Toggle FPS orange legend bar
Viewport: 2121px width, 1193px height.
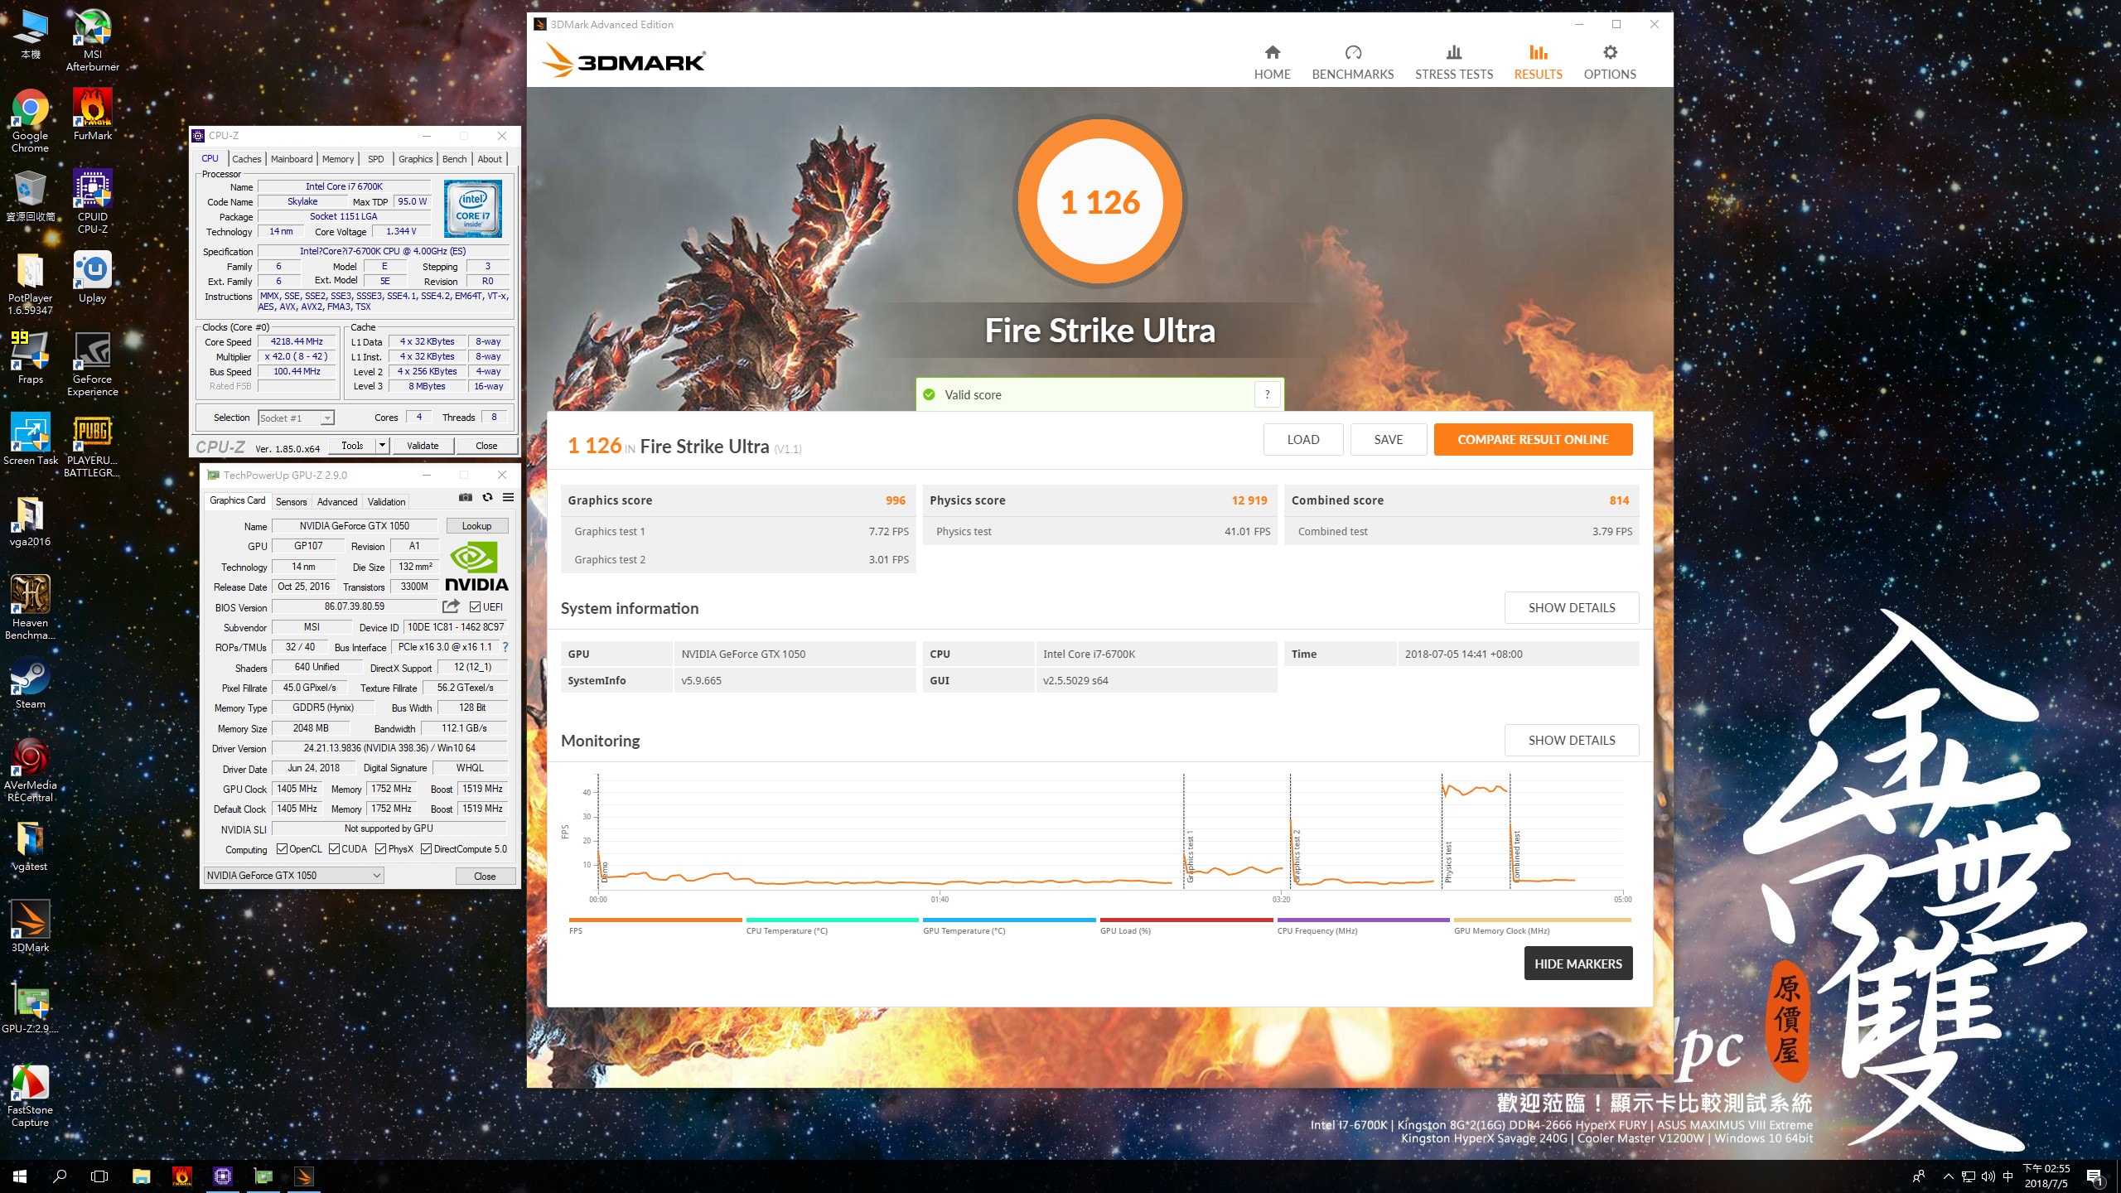[655, 920]
